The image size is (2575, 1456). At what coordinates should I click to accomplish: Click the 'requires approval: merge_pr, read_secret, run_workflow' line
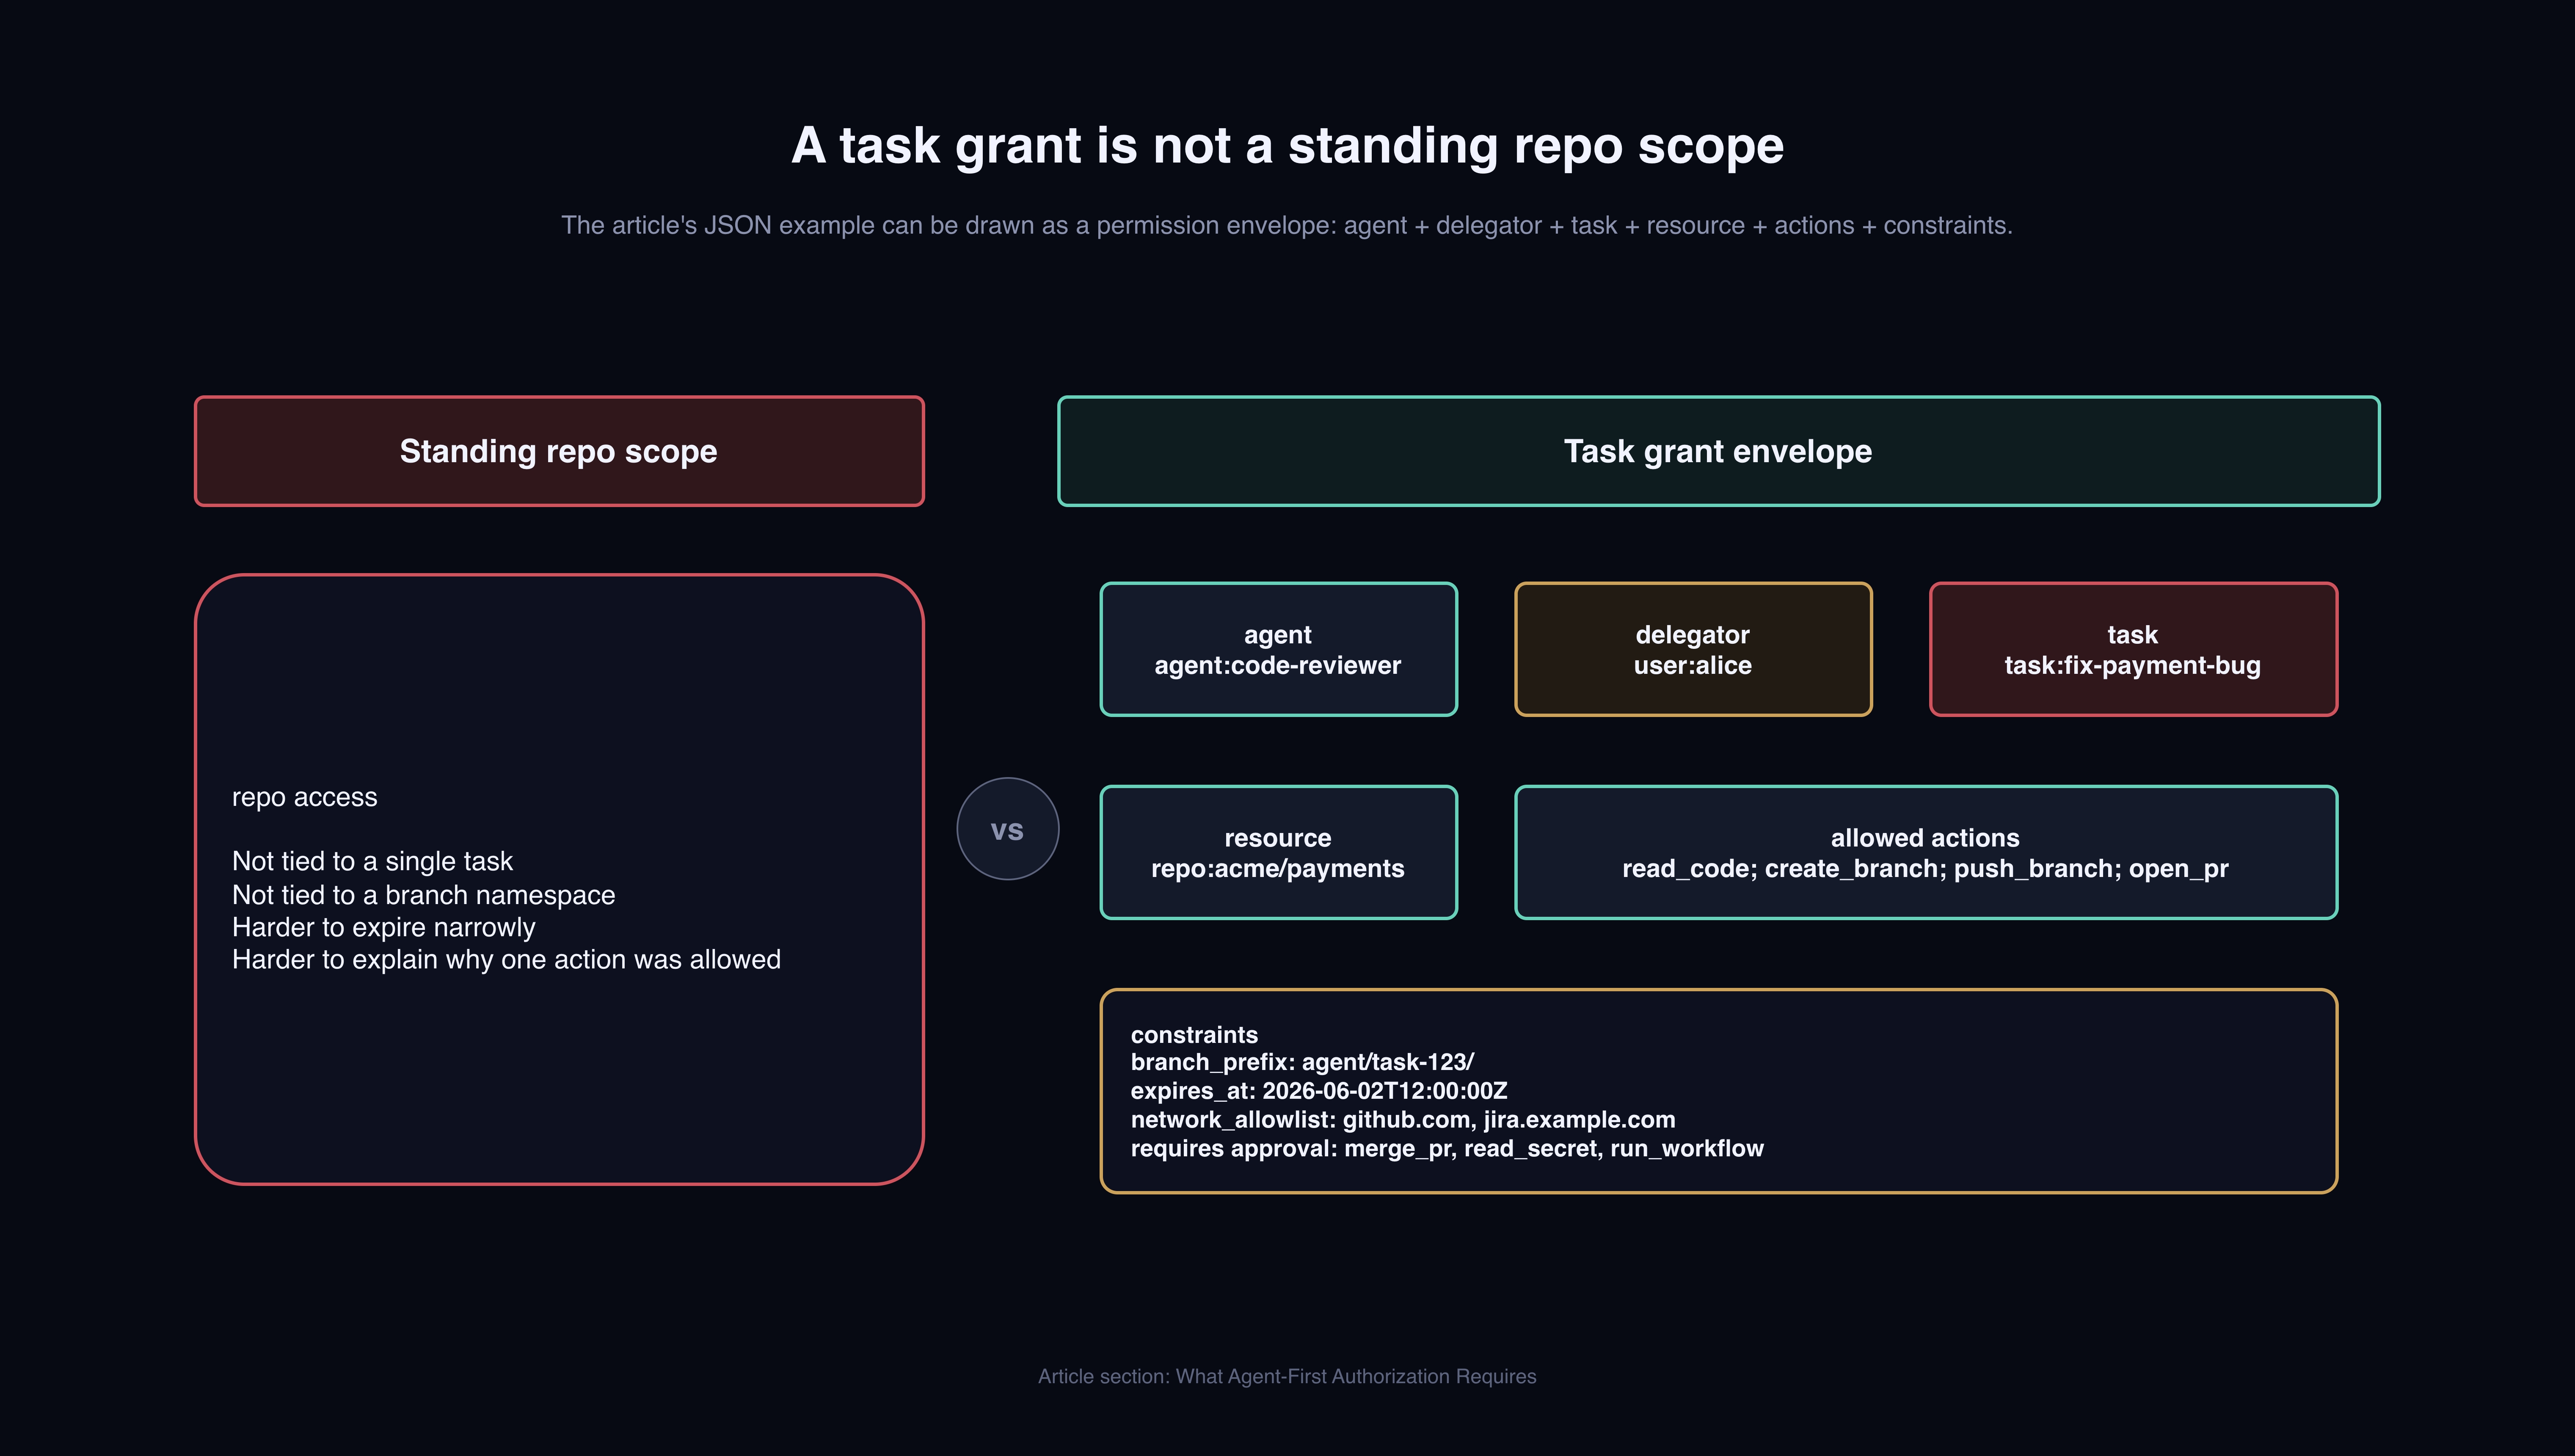[1447, 1149]
